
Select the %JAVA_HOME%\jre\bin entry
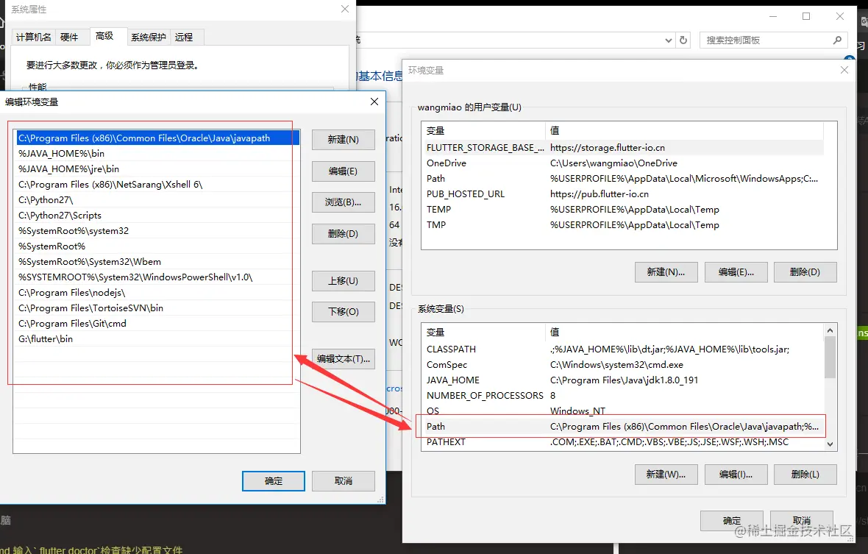click(x=157, y=168)
